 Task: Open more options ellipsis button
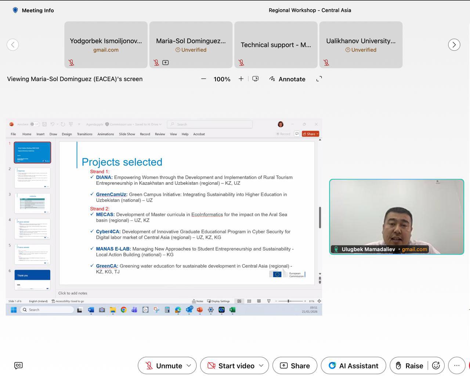(457, 365)
